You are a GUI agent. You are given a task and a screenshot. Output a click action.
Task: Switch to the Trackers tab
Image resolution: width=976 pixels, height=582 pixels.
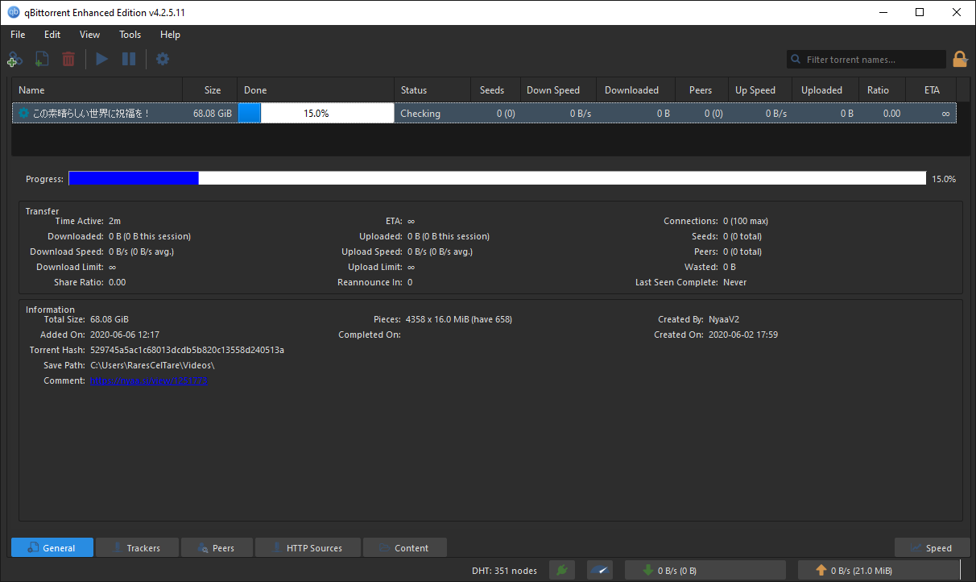tap(137, 548)
